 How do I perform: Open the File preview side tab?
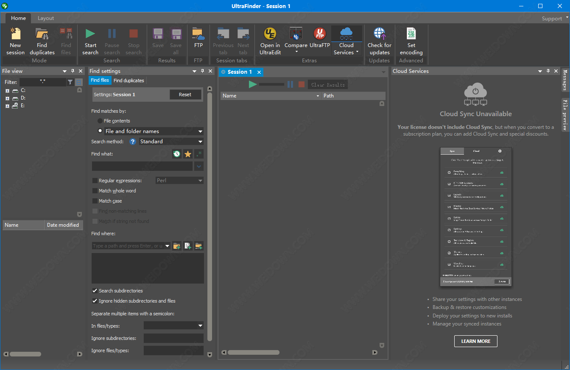pyautogui.click(x=565, y=114)
